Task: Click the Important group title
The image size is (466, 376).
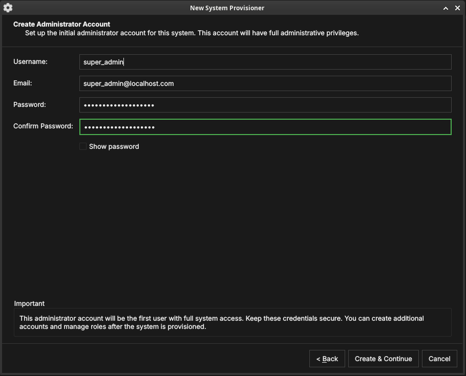Action: click(x=29, y=303)
